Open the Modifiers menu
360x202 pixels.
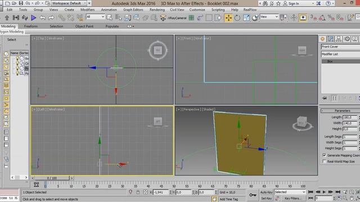click(x=88, y=10)
